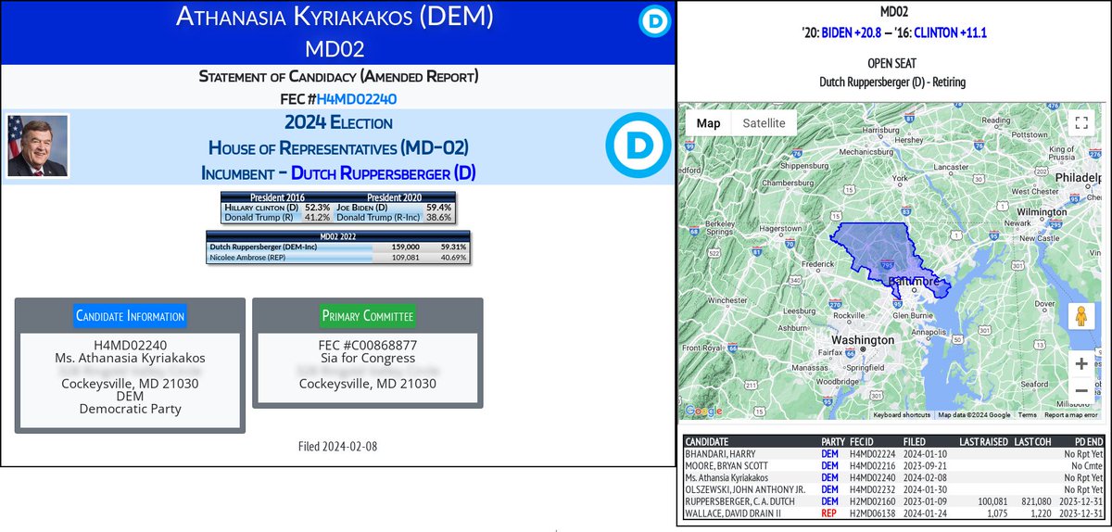Click Report a map error link
This screenshot has width=1112, height=532.
1072,415
